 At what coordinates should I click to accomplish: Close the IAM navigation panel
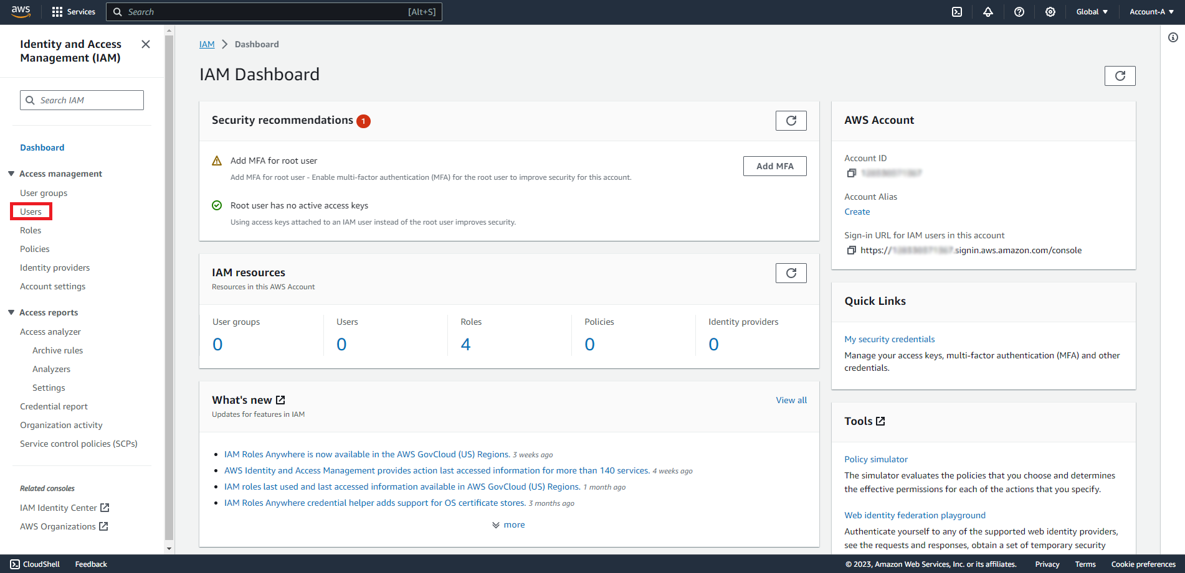(146, 44)
